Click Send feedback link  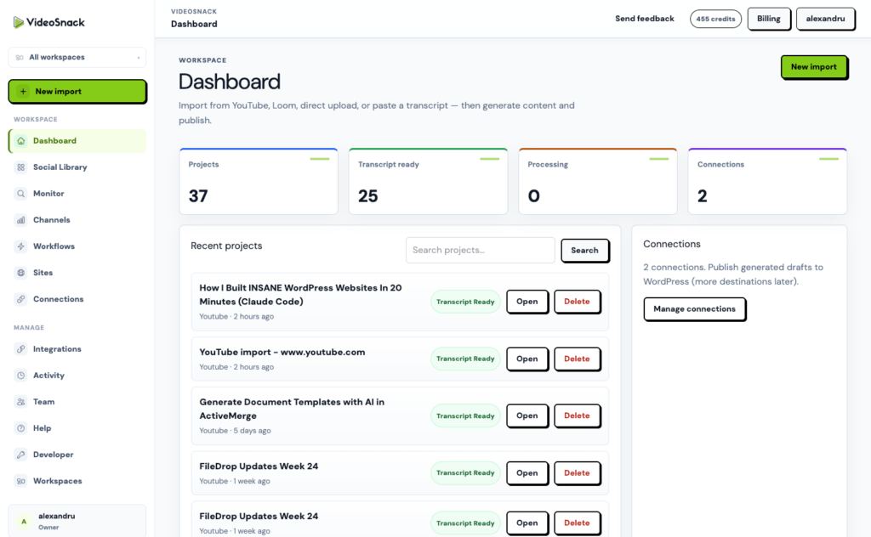645,19
